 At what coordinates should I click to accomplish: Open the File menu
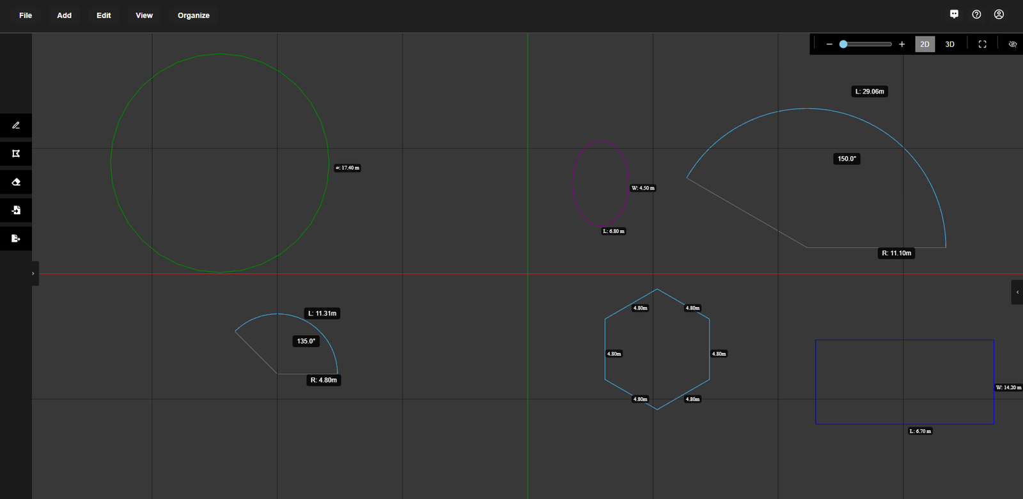[x=26, y=15]
